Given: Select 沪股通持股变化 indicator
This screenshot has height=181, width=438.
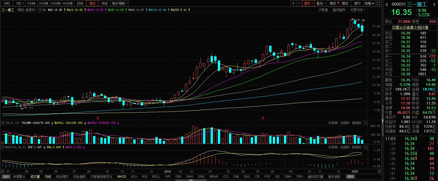Looking at the screenshot, I should click(x=101, y=177).
